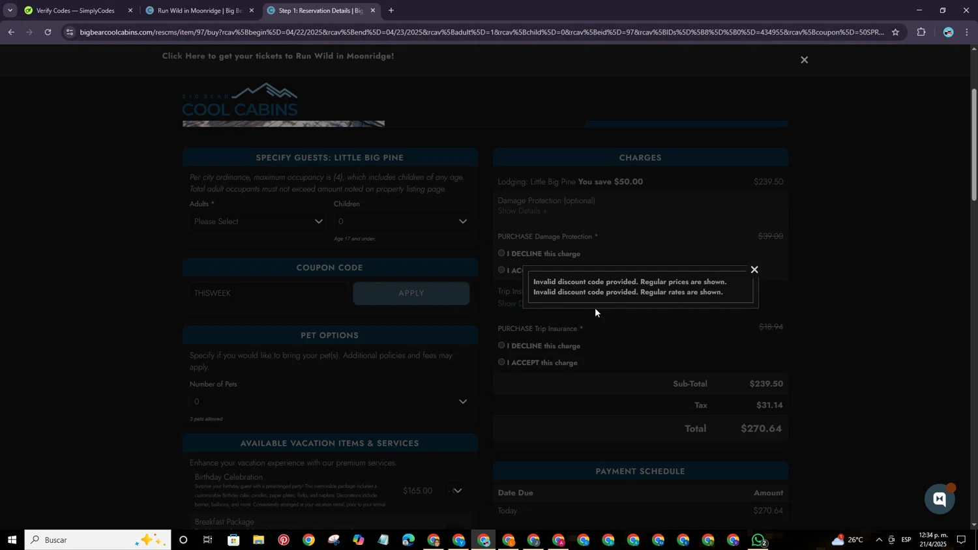Screen dimensions: 978x550
Task: Open the Adults 'Please Select' dropdown
Action: click(258, 222)
